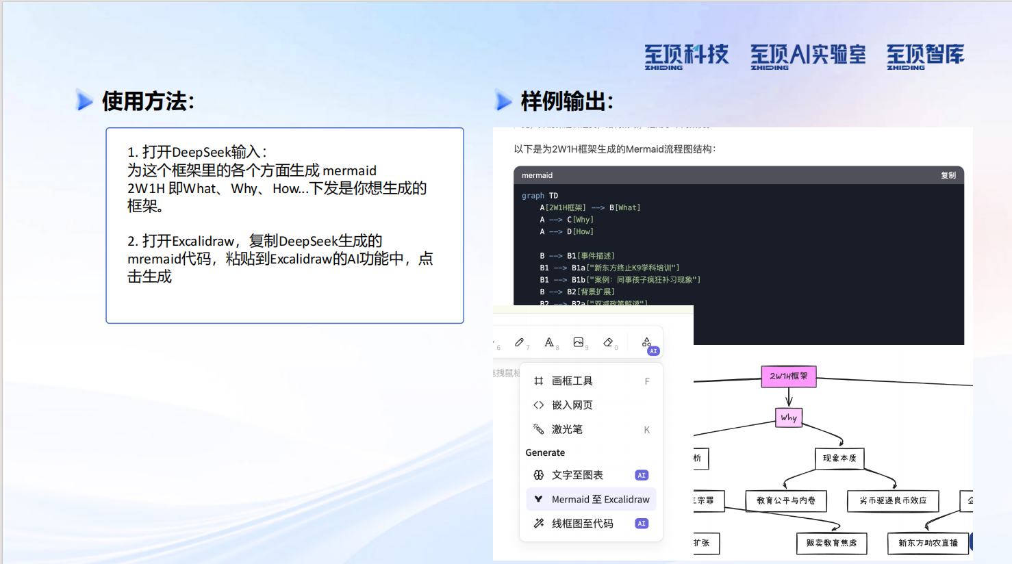
Task: Select the 现象本质 diagram node
Action: click(x=839, y=459)
